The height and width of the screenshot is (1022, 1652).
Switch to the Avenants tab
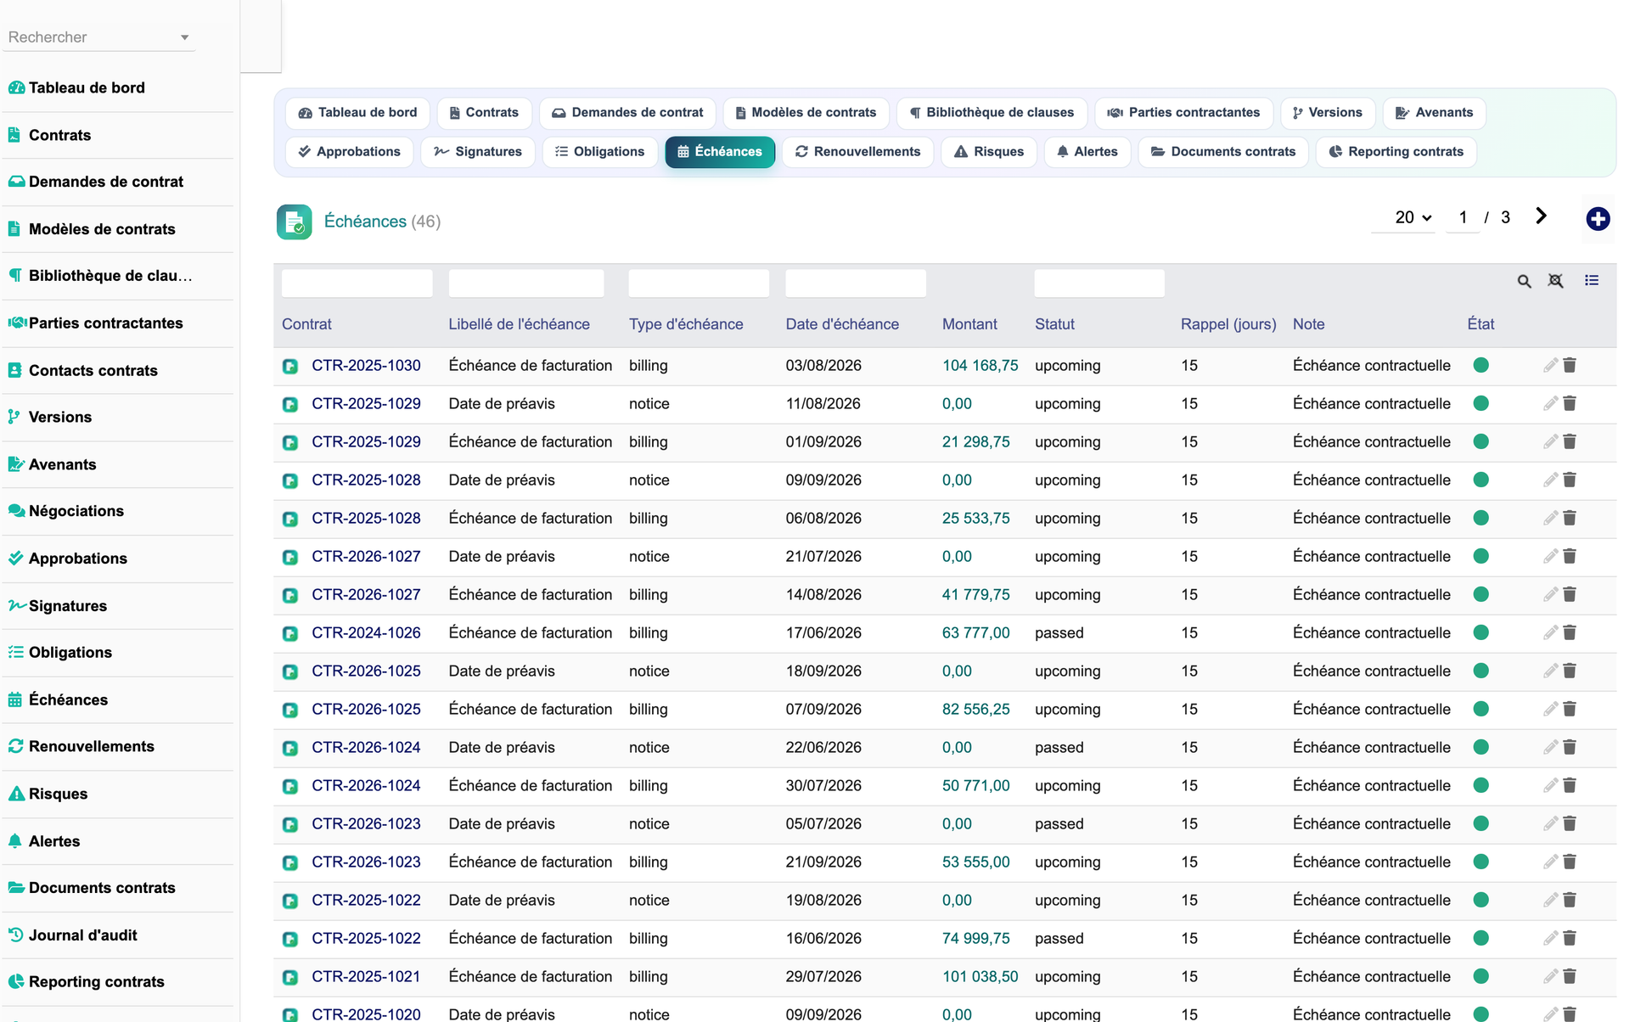point(1434,113)
